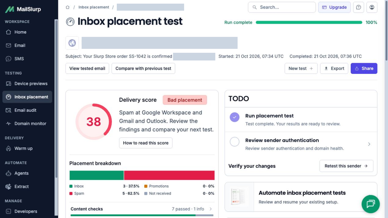Expand Review sender authentication chevron

pos(369,144)
